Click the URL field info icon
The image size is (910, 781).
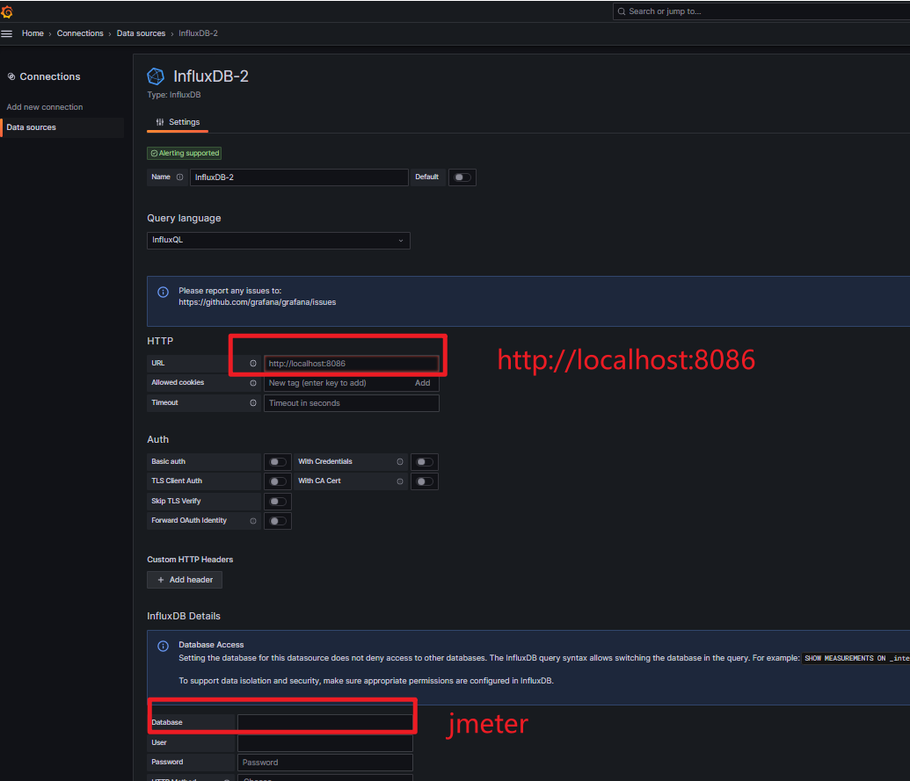pyautogui.click(x=253, y=364)
